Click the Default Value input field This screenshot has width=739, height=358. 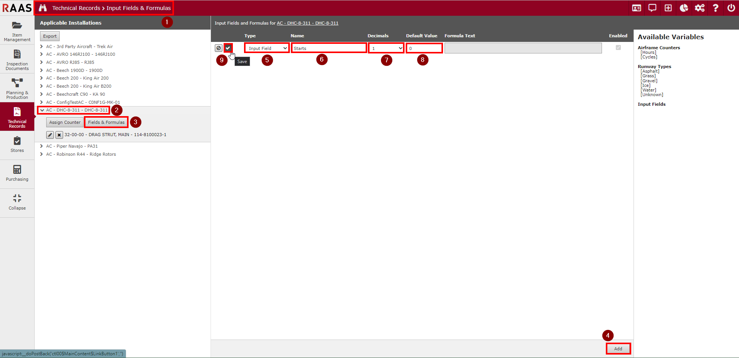pyautogui.click(x=424, y=48)
